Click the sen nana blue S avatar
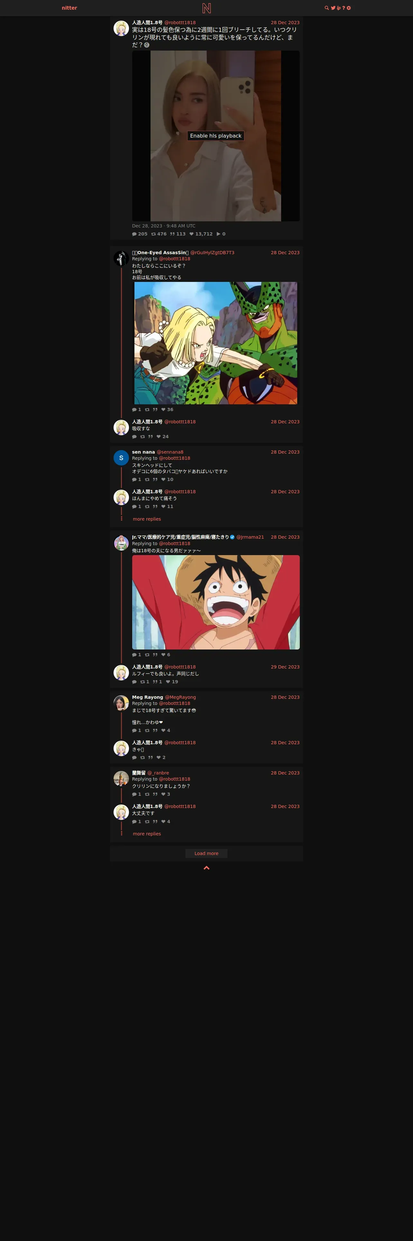Viewport: 413px width, 1241px height. tap(121, 458)
